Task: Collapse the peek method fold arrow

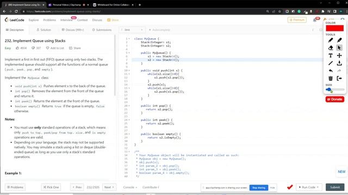Action: pos(129,120)
